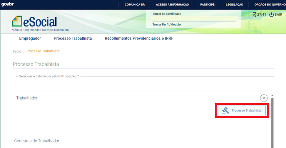Click the gavel icon on Processo Trabalhista
The image size is (286, 148).
(x=225, y=111)
